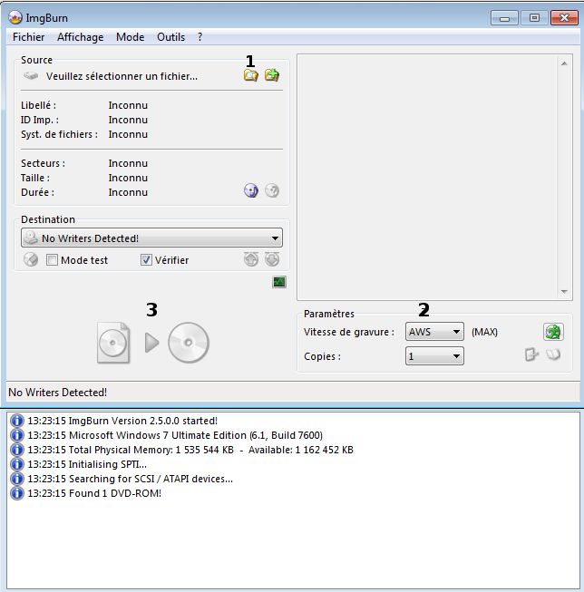Click the Inconnu value next to Secteurs
584x592 pixels.
point(128,163)
